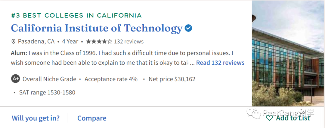Open the Read 132 reviews link
The width and height of the screenshot is (325, 128).
pos(220,63)
